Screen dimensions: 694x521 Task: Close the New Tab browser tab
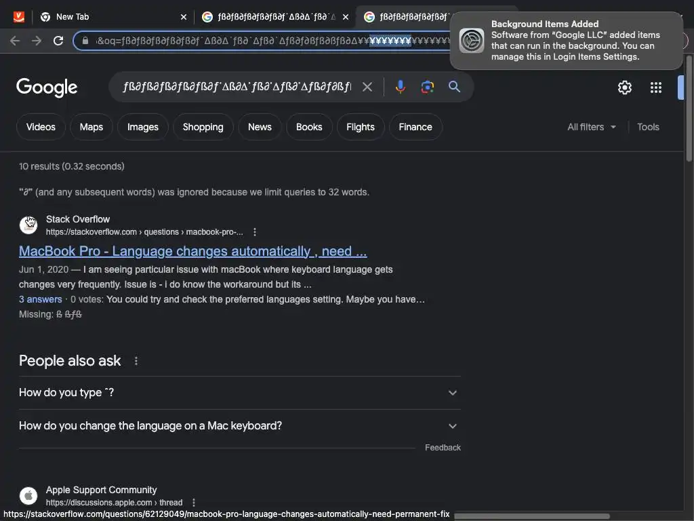coord(183,17)
